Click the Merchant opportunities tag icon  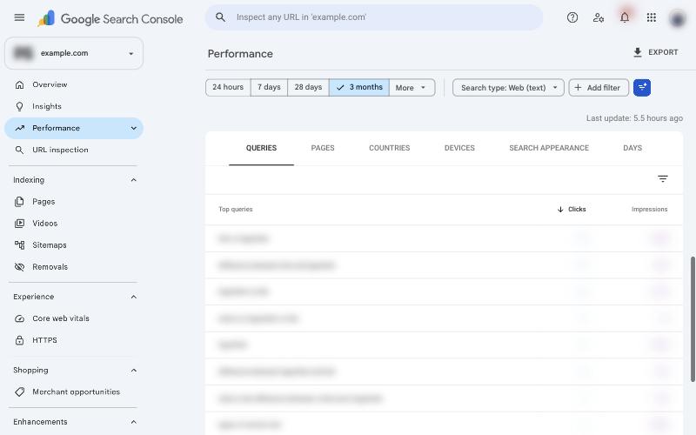pyautogui.click(x=19, y=392)
